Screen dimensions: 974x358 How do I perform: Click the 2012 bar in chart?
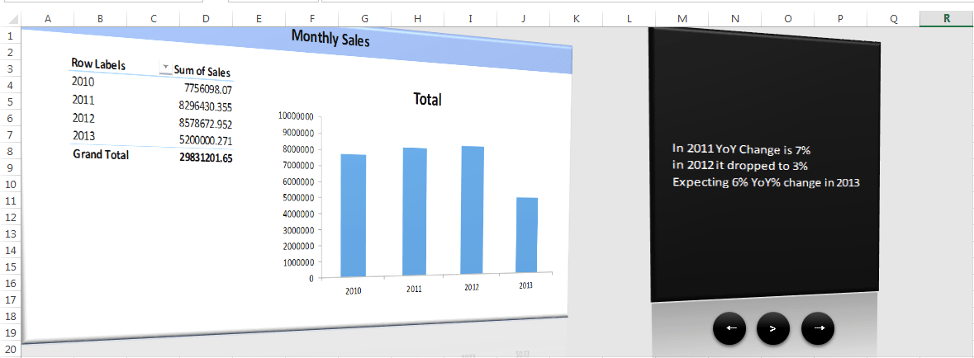472,210
